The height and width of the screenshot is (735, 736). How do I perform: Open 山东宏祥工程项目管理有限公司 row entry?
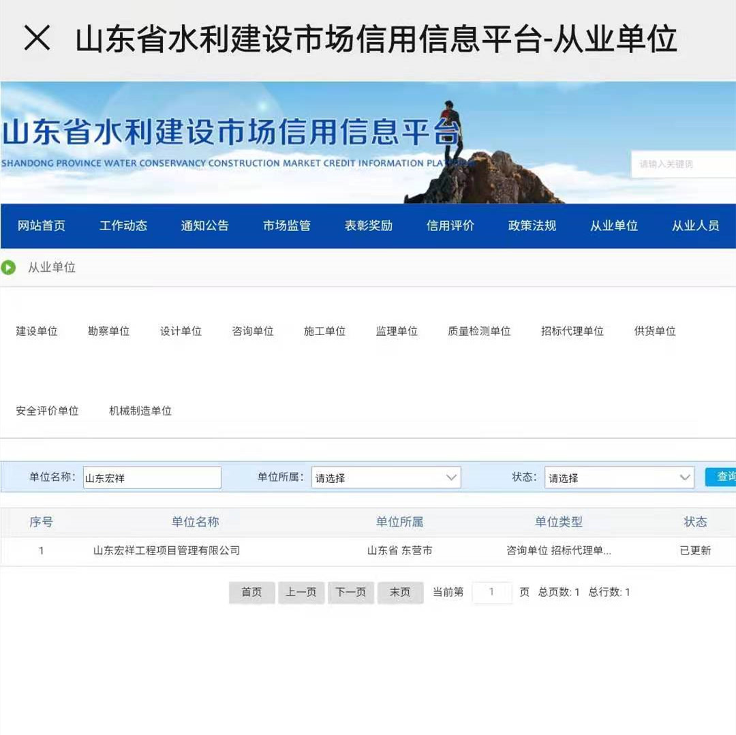[x=167, y=550]
